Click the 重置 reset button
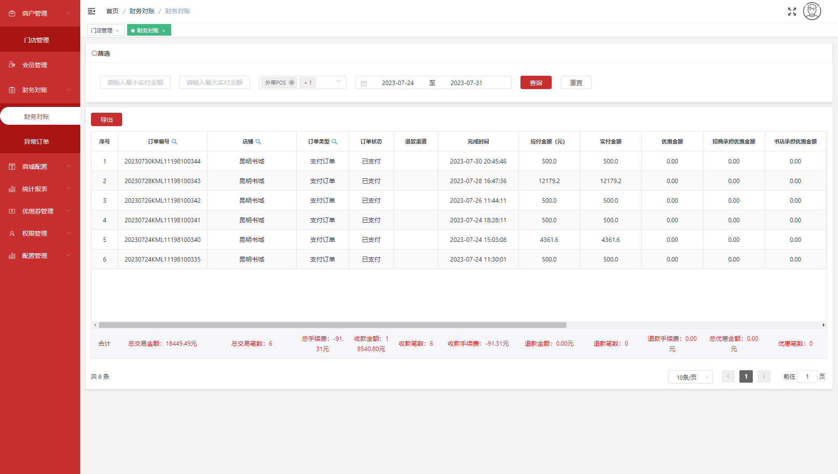 point(576,83)
